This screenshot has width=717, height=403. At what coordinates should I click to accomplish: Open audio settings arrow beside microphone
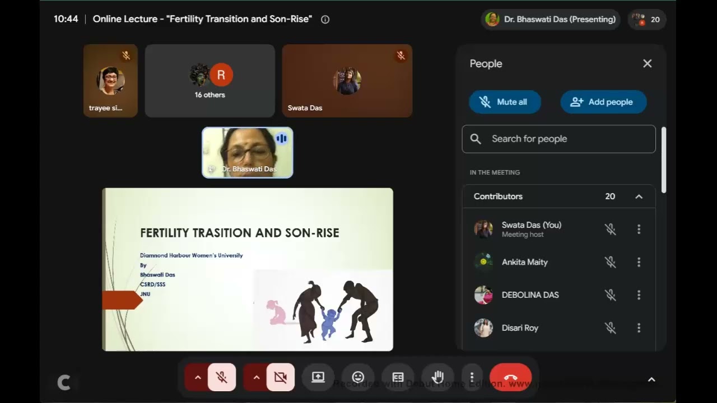197,377
